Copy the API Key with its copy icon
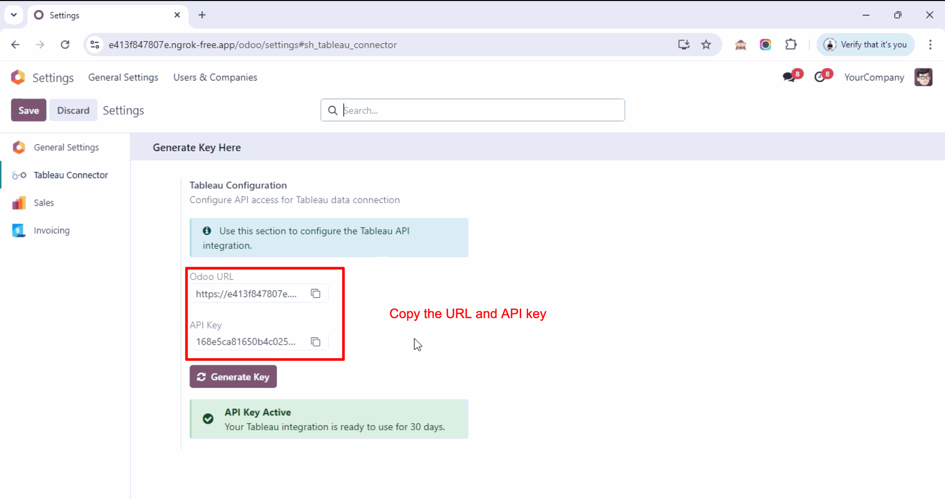The height and width of the screenshot is (499, 945). click(x=315, y=342)
